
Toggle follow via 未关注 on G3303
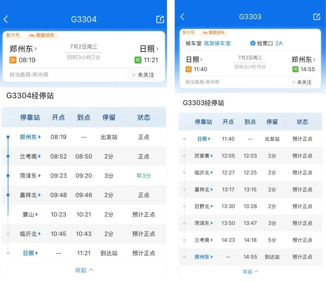click(x=302, y=82)
